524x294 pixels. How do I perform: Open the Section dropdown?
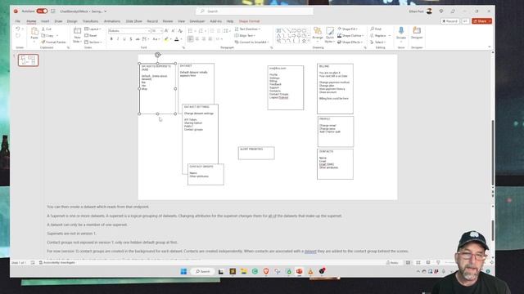pyautogui.click(x=93, y=42)
